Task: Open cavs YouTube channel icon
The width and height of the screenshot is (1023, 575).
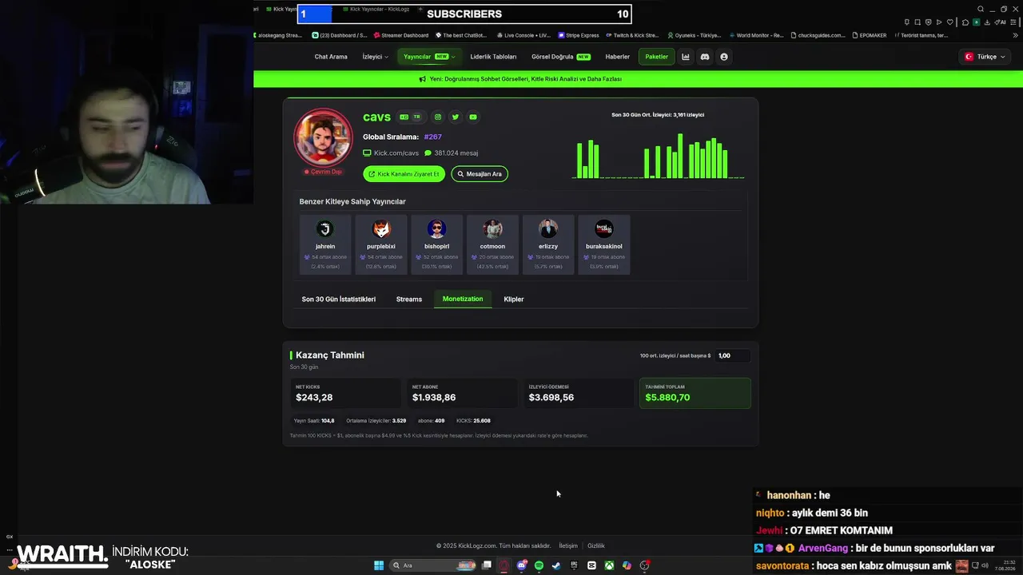Action: (x=473, y=117)
